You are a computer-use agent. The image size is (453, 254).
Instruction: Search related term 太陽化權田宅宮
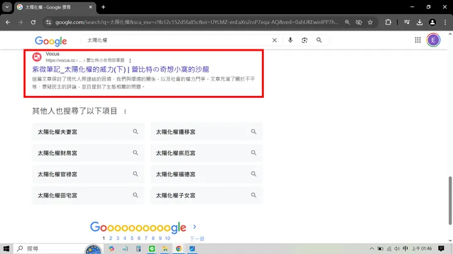pyautogui.click(x=88, y=195)
